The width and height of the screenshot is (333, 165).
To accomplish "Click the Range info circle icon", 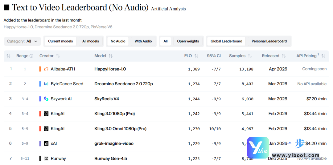I will (x=31, y=56).
